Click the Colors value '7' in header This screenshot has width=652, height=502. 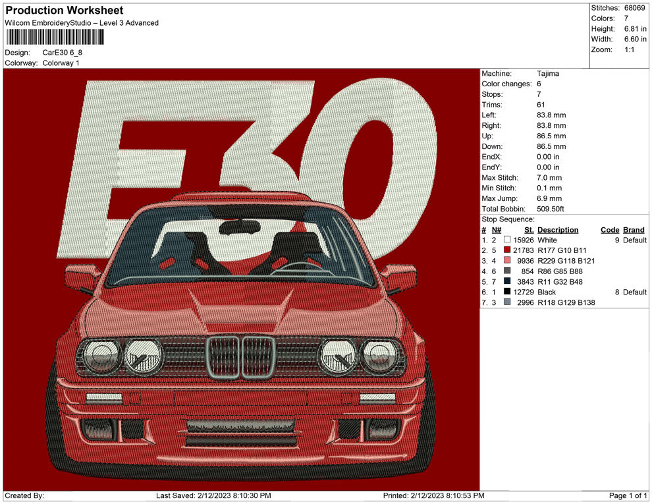click(626, 18)
